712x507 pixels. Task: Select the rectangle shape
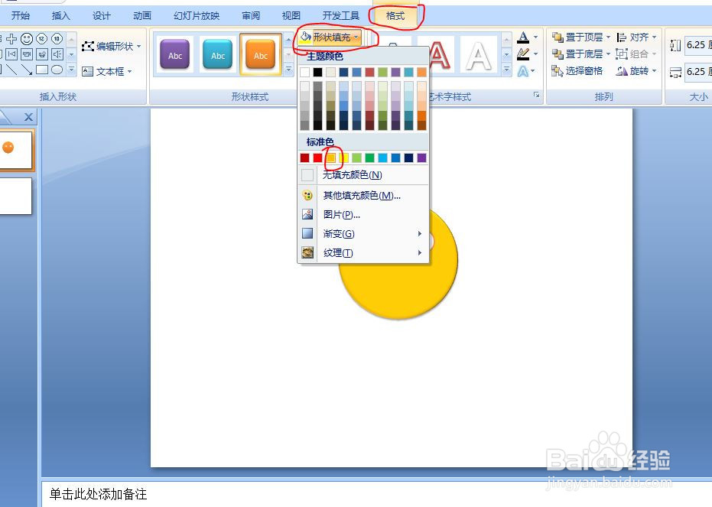[x=42, y=70]
